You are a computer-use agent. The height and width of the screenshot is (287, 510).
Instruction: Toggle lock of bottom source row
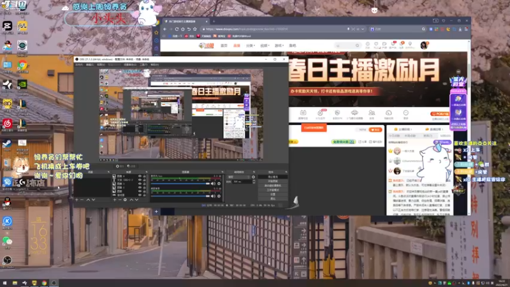(145, 195)
